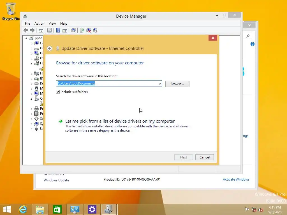This screenshot has height=215, width=287.
Task: Open the blue help icon in System window
Action: [x=253, y=44]
